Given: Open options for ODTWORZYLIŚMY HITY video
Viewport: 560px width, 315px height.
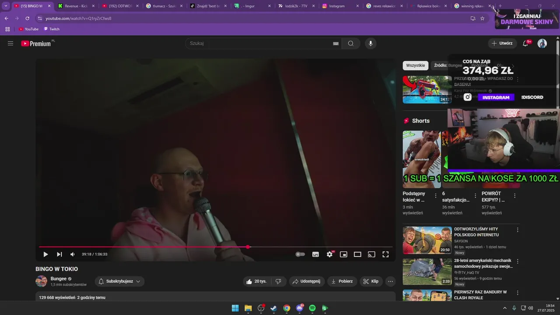Looking at the screenshot, I should tap(518, 230).
